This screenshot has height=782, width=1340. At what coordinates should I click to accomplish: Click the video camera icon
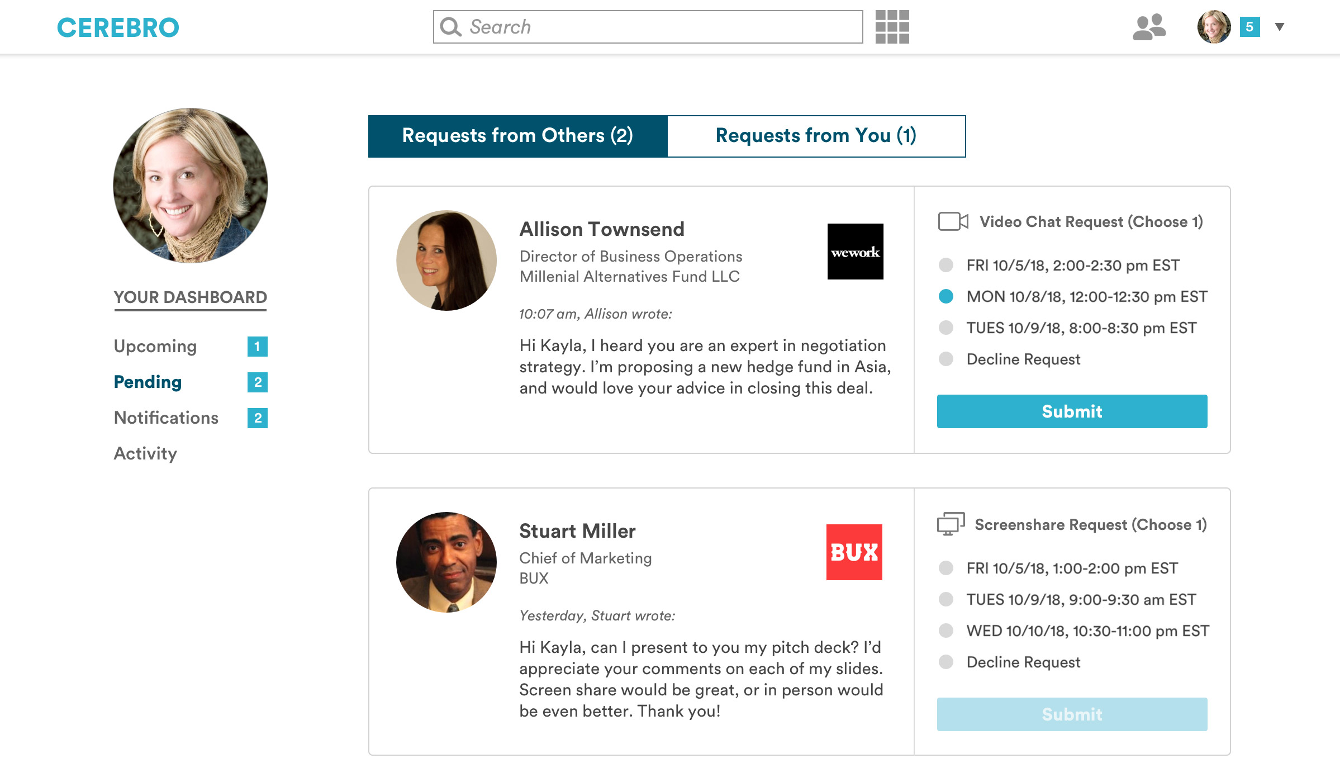[953, 221]
